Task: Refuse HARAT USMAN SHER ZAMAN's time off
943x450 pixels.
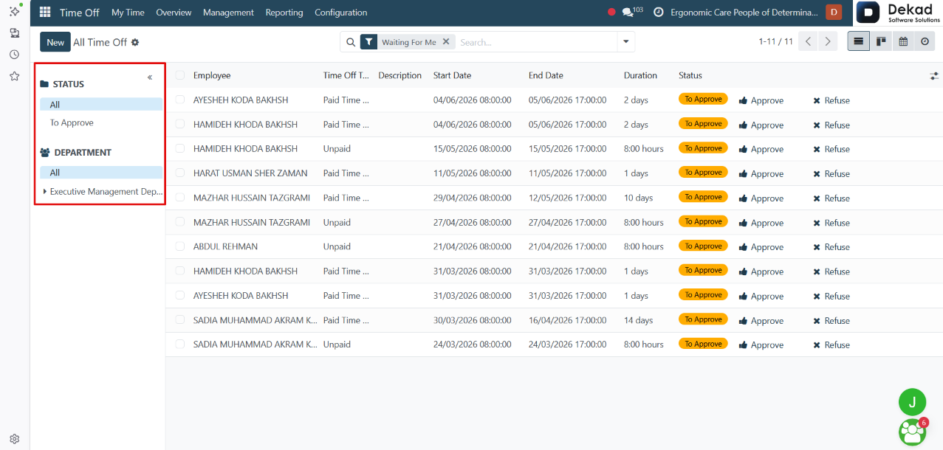Action: [x=831, y=173]
